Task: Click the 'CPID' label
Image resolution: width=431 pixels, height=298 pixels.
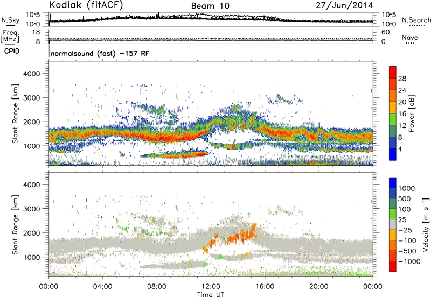Action: click(12, 51)
